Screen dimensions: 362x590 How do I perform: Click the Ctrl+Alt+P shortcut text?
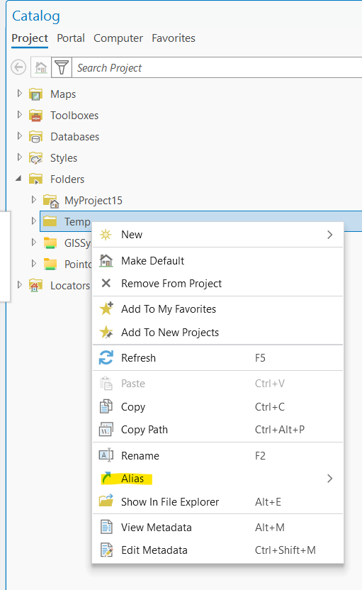pos(280,429)
